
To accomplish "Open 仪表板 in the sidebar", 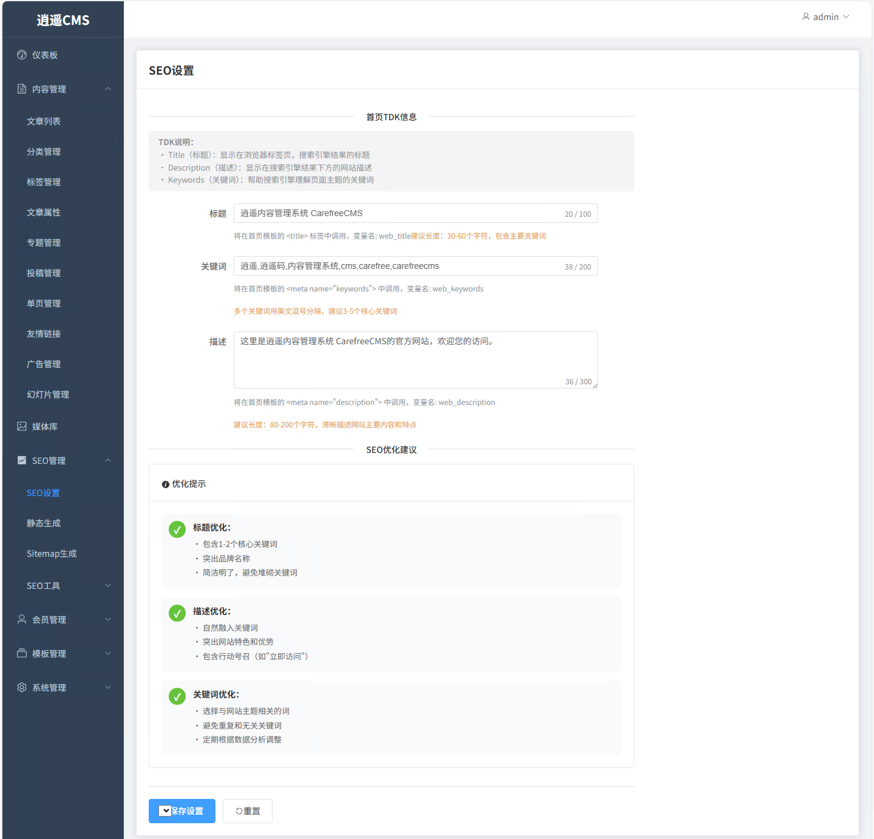I will pyautogui.click(x=63, y=55).
